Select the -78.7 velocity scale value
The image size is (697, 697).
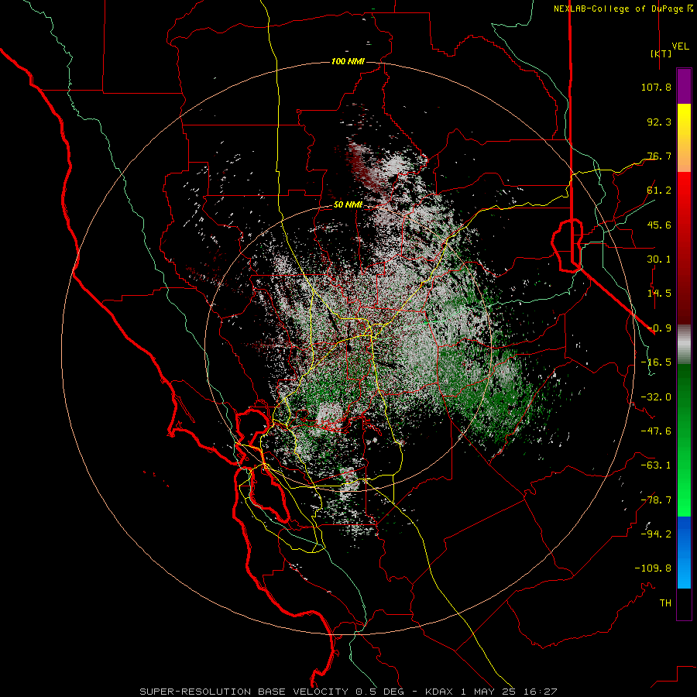pyautogui.click(x=656, y=500)
